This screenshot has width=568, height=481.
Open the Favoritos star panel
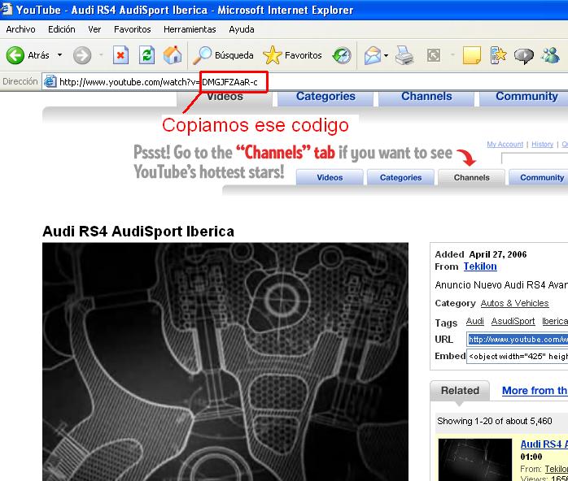tap(293, 55)
